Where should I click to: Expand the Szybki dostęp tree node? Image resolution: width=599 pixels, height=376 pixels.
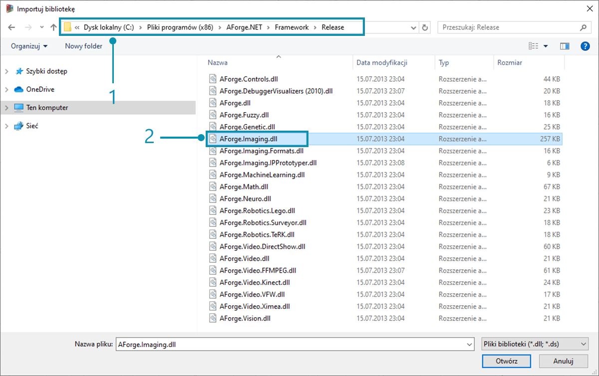click(x=6, y=71)
